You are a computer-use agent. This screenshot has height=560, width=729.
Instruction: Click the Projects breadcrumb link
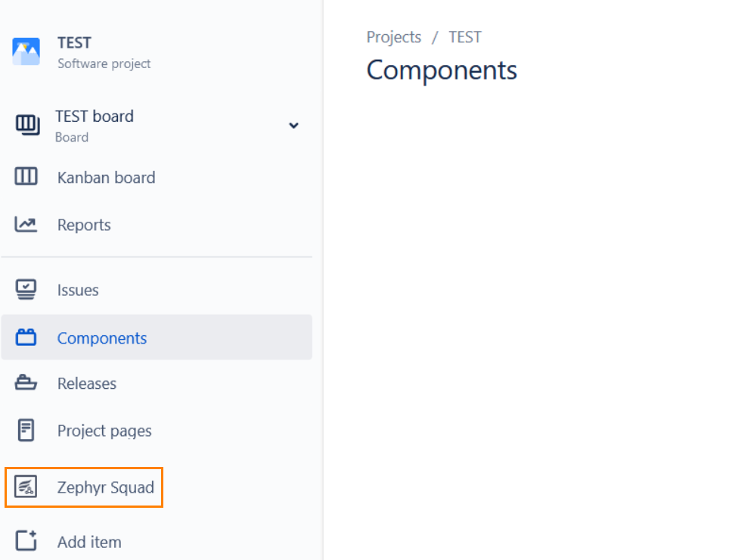(x=393, y=37)
